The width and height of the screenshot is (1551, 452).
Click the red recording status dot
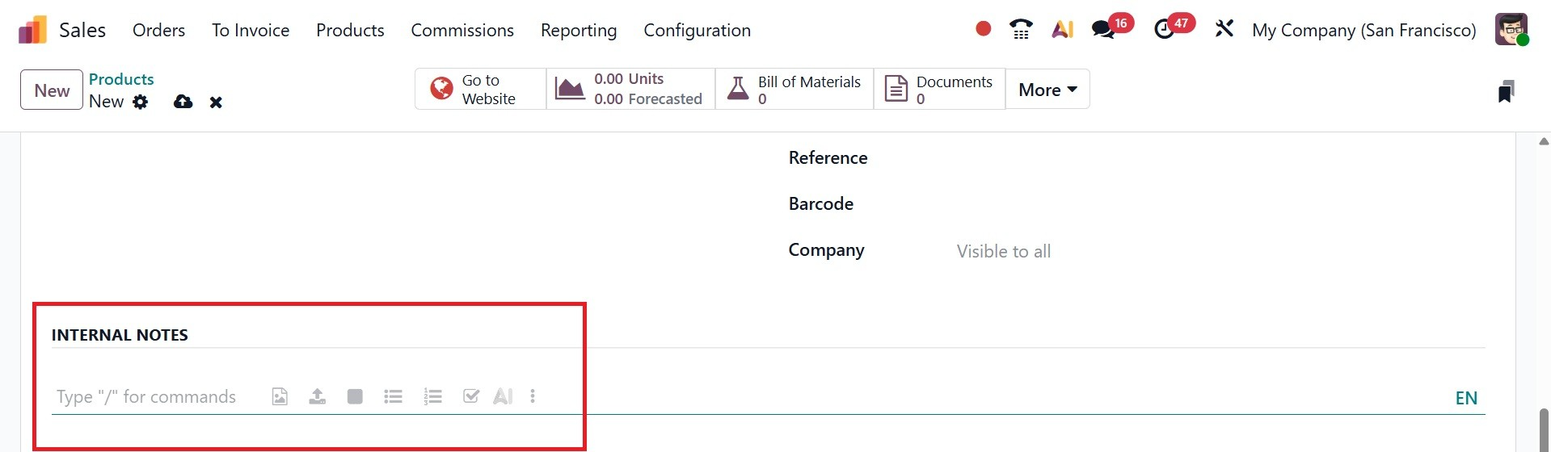[x=983, y=29]
